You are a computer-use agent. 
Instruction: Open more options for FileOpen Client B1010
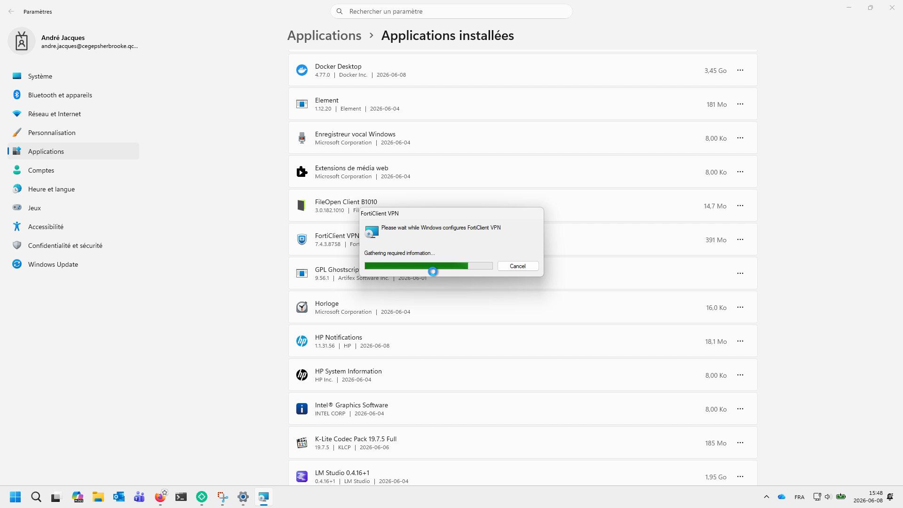(740, 206)
